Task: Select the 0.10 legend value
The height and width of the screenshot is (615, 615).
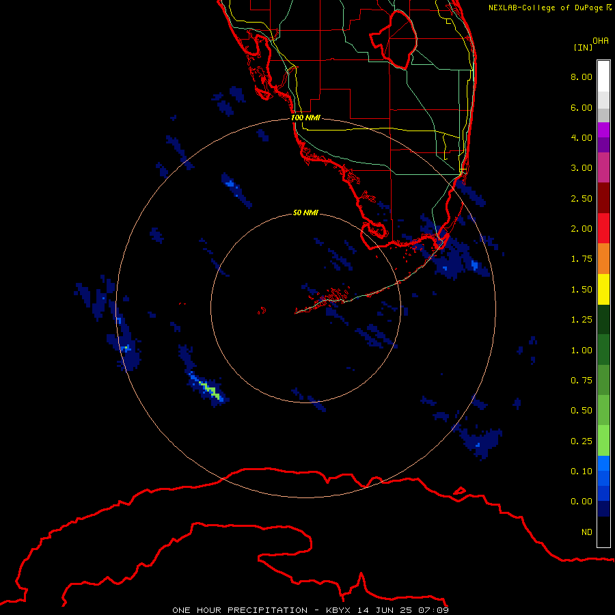Action: 582,471
